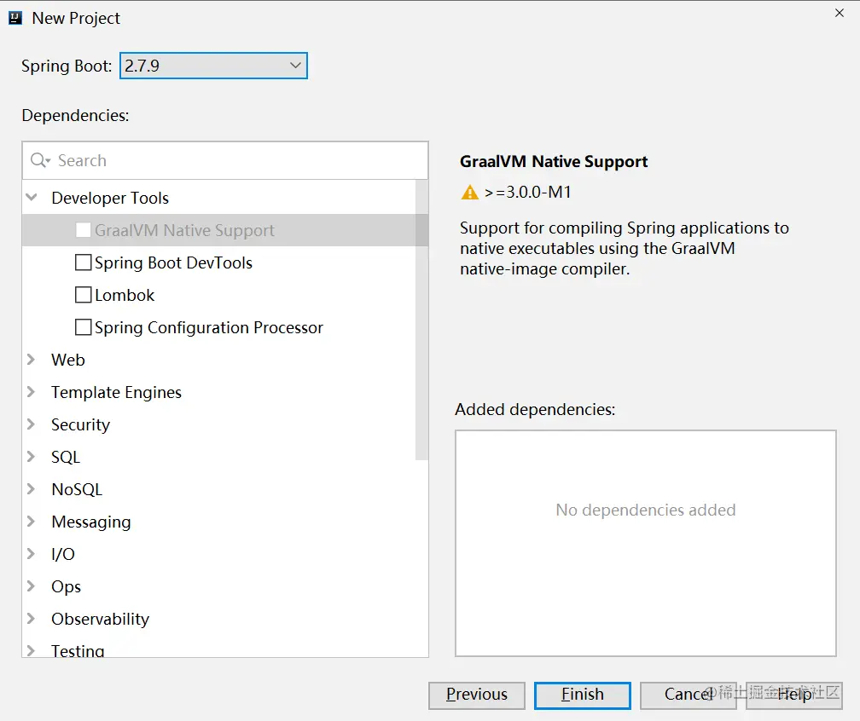860x721 pixels.
Task: Expand the Template Engines category
Action: [32, 392]
